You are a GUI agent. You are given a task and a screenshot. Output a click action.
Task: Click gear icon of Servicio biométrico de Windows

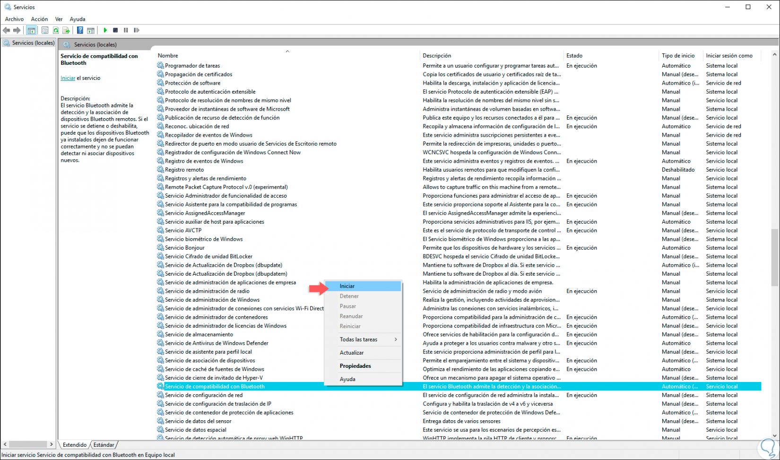point(160,239)
